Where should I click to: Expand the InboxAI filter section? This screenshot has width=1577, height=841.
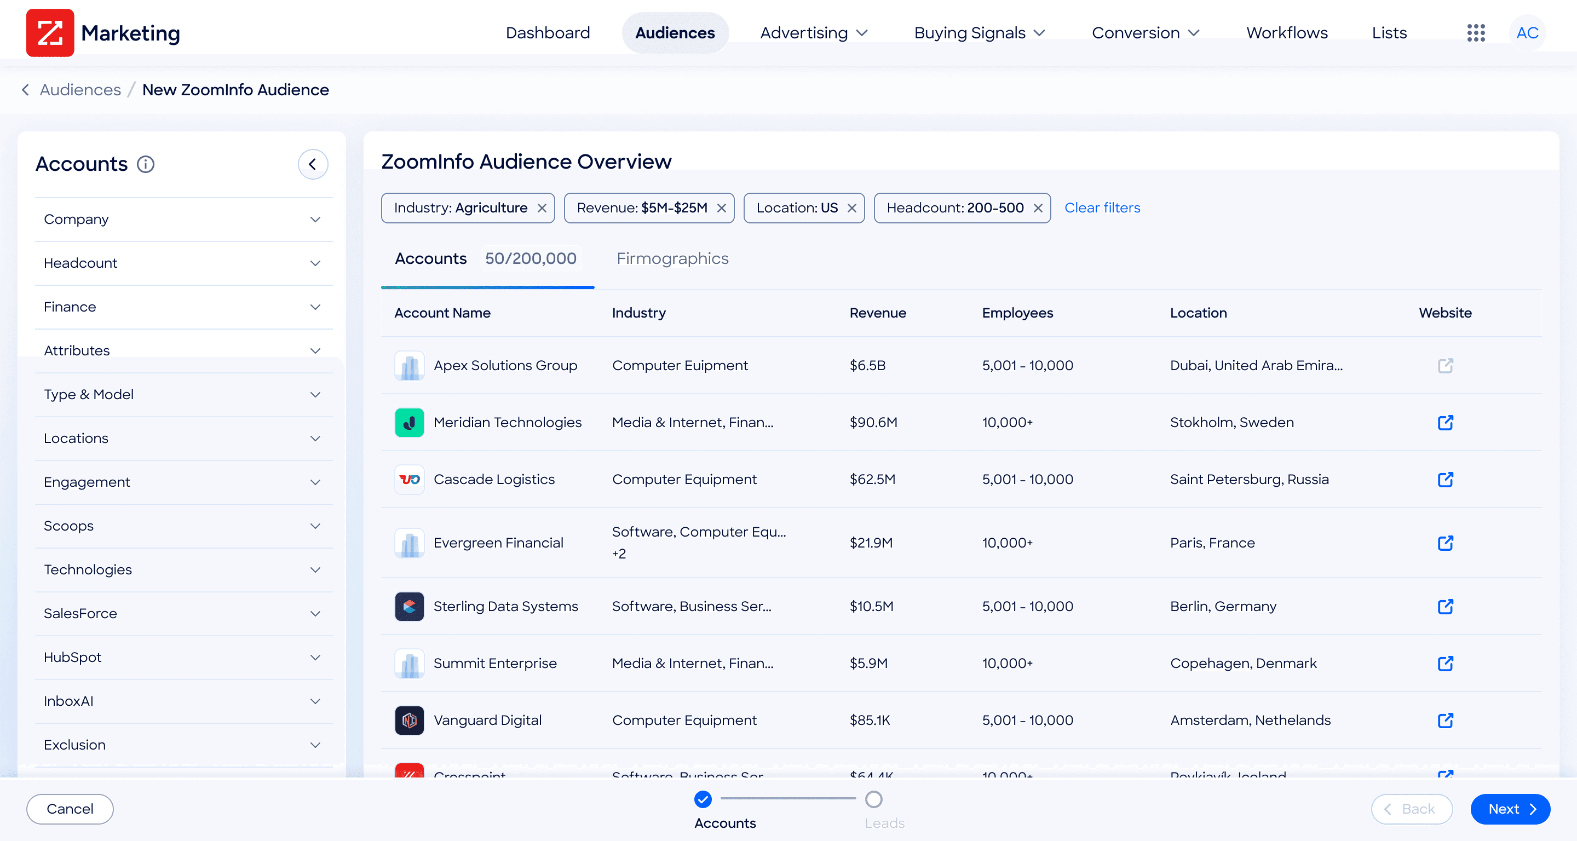click(183, 701)
